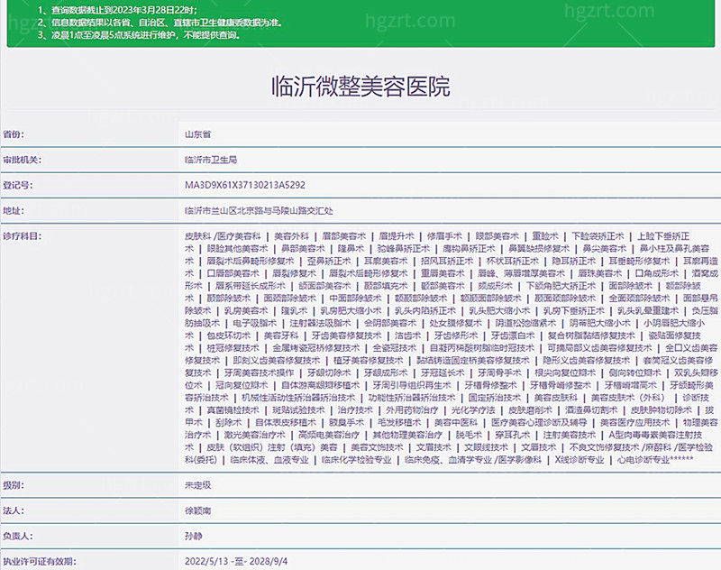Image resolution: width=721 pixels, height=570 pixels.
Task: Click the 省份 field label
Action: pos(14,134)
